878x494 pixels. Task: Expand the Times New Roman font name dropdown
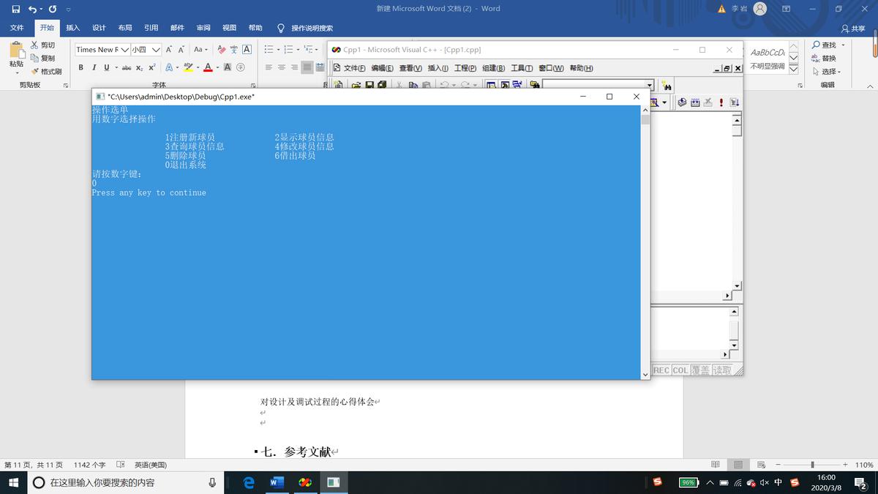click(x=124, y=50)
